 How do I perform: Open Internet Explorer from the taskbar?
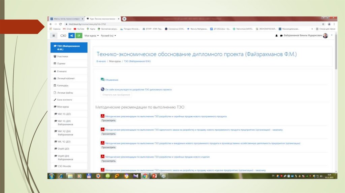(x=61, y=176)
